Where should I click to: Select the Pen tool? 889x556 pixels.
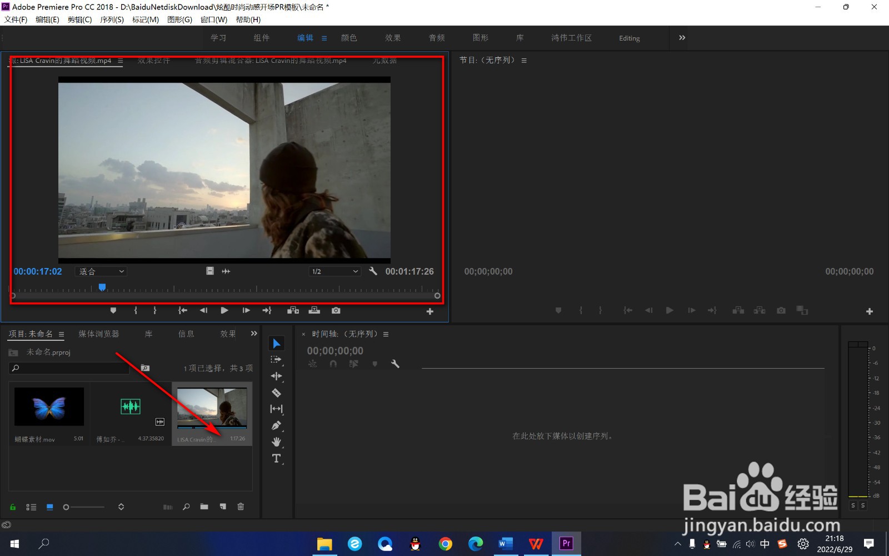(x=276, y=425)
